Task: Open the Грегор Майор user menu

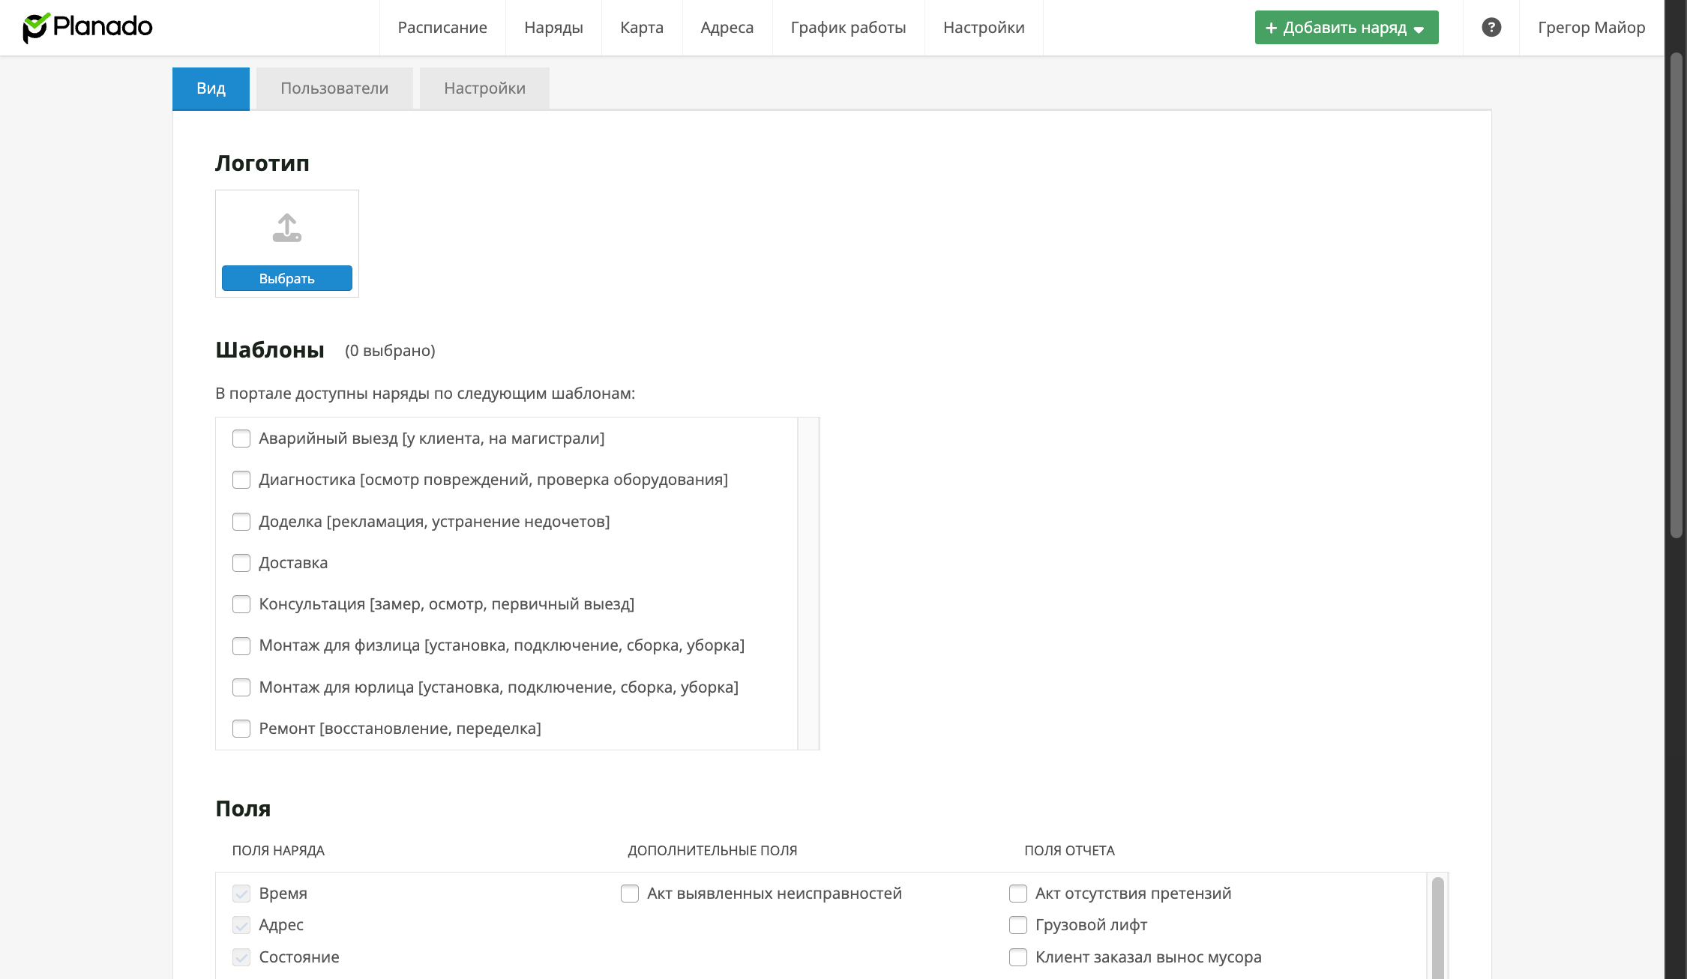Action: tap(1591, 28)
